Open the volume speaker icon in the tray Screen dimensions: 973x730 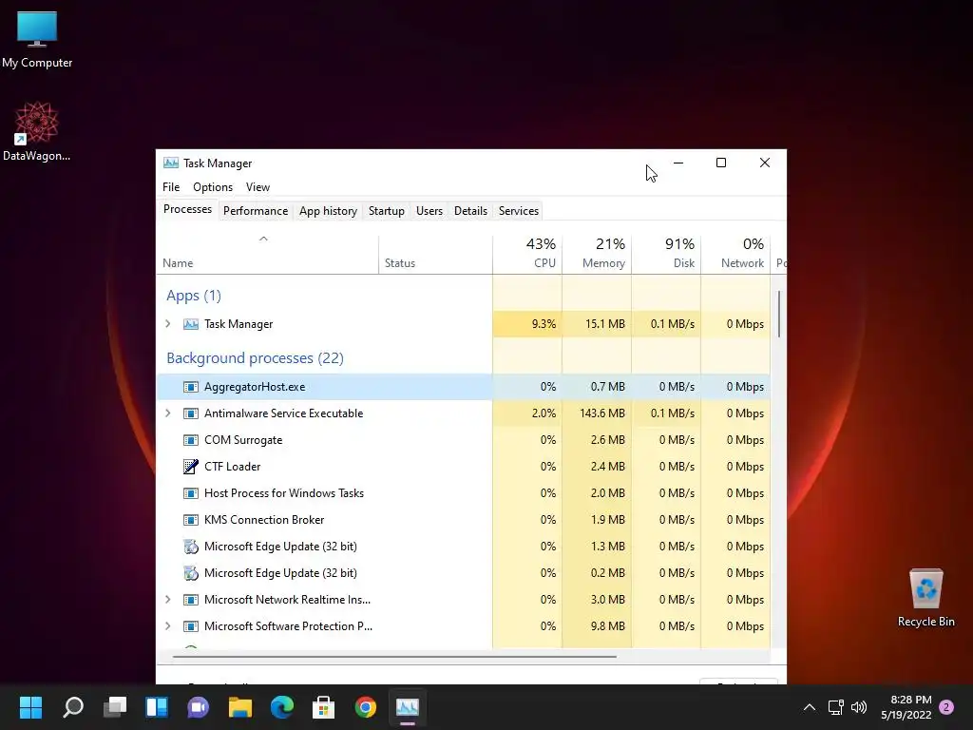[x=859, y=707]
